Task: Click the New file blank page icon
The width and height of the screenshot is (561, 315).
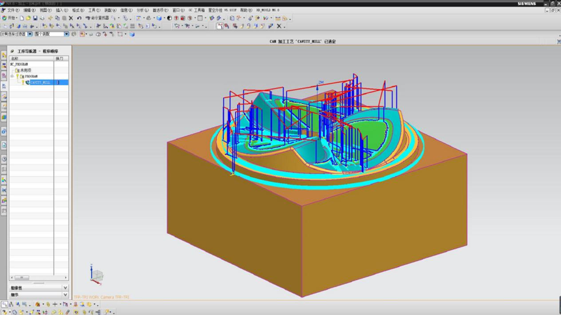Action: [x=22, y=18]
